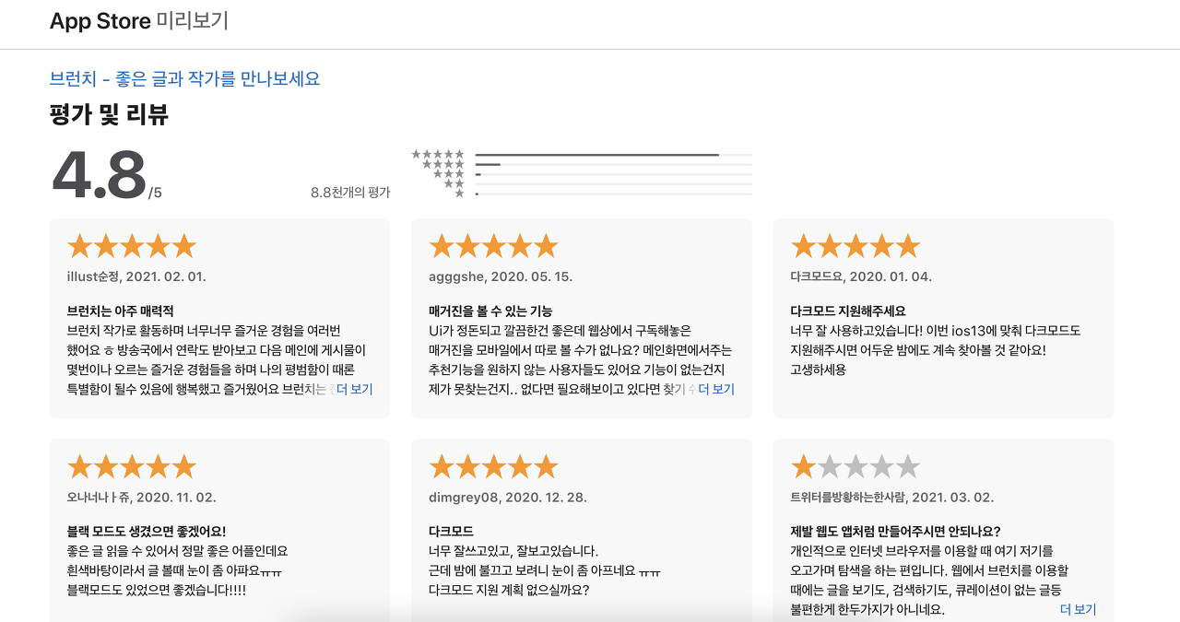Click author line 트위터를방황하는한사람, 2021. 03. 02.
1180x622 pixels.
[x=892, y=498]
